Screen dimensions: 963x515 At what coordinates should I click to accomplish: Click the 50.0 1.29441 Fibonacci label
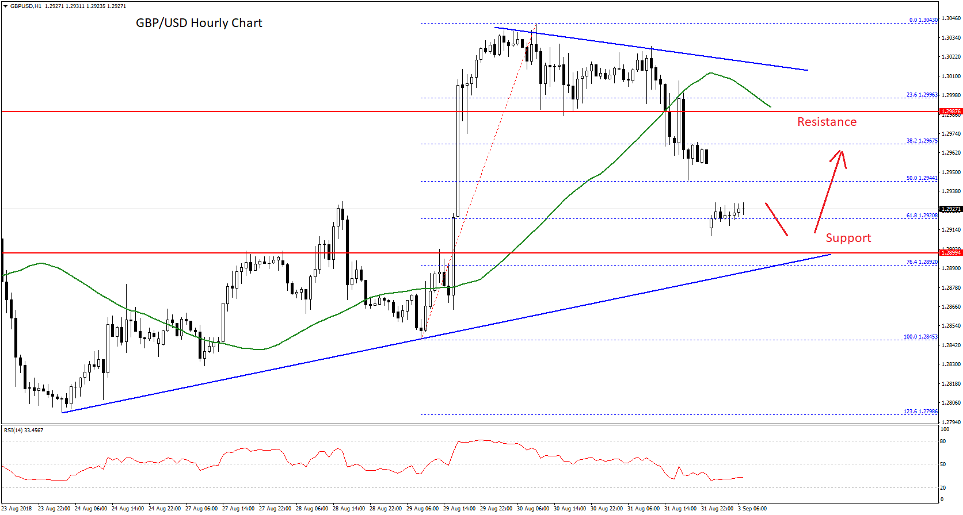[922, 178]
